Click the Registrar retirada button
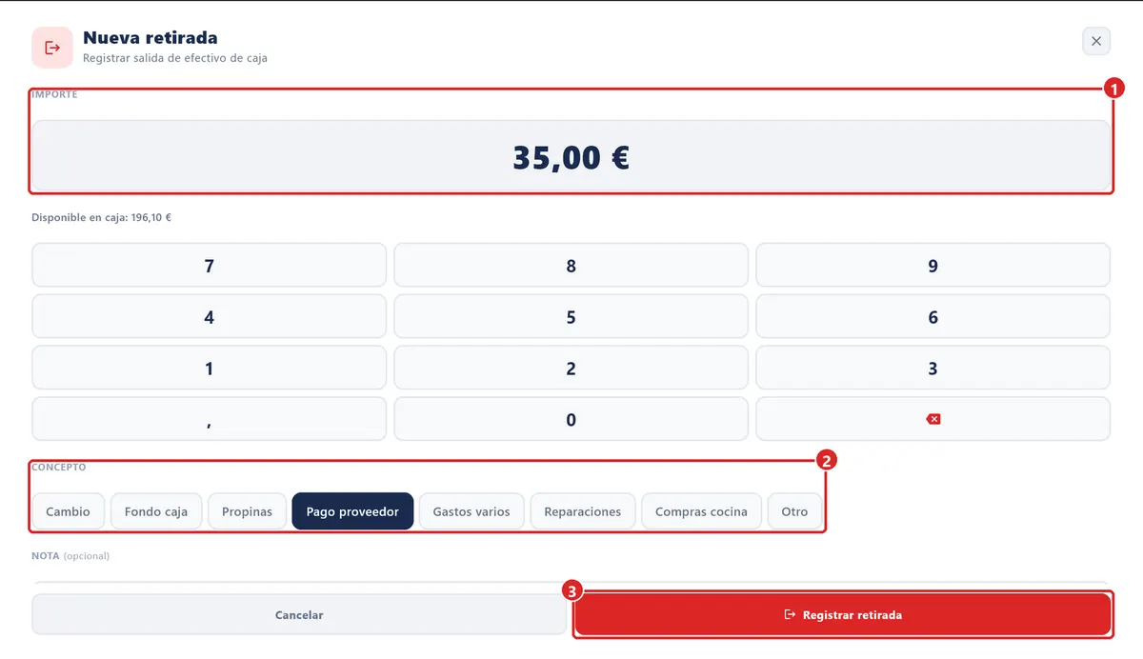Screen dimensions: 1143x659 coord(842,615)
